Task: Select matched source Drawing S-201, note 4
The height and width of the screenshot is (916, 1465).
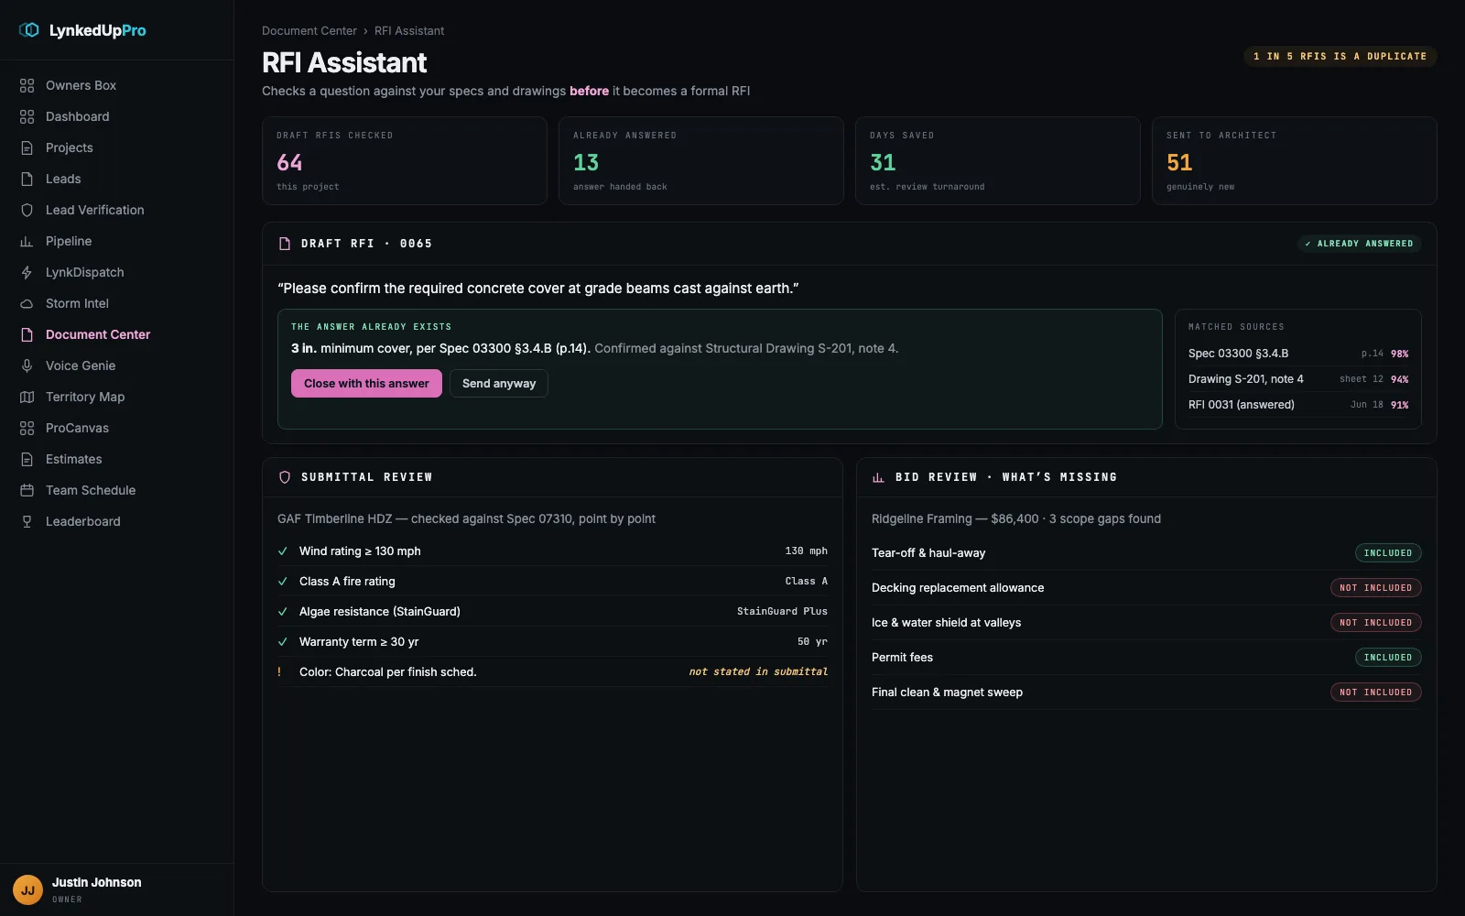Action: (x=1298, y=379)
